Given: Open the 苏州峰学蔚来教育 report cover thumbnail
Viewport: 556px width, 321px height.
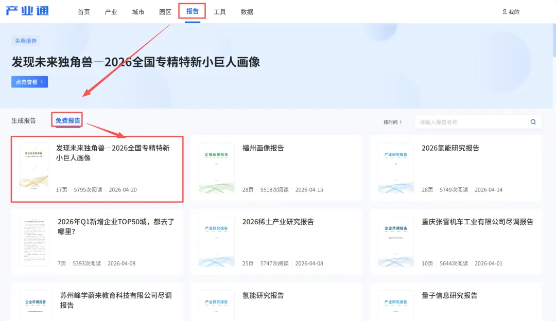Looking at the screenshot, I should [36, 306].
